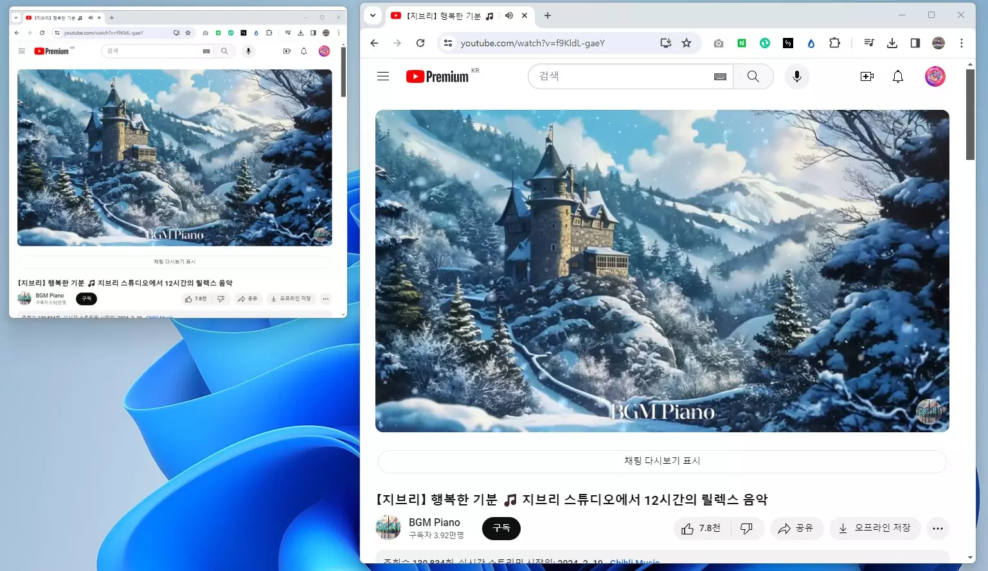Open the notifications bell
The height and width of the screenshot is (571, 988).
[x=897, y=76]
